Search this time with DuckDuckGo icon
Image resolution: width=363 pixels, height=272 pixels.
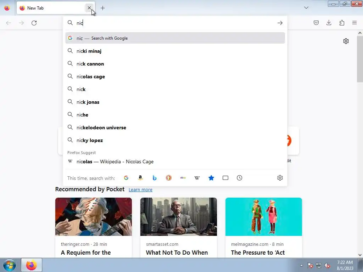(168, 178)
